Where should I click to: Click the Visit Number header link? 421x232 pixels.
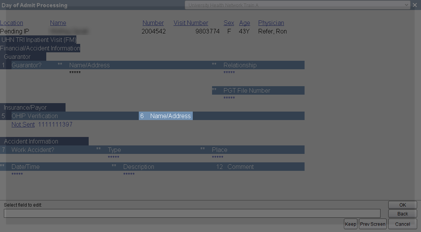pyautogui.click(x=191, y=23)
